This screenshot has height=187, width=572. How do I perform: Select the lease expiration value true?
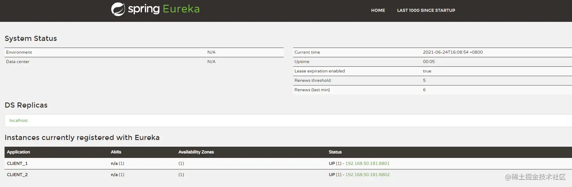coord(427,71)
